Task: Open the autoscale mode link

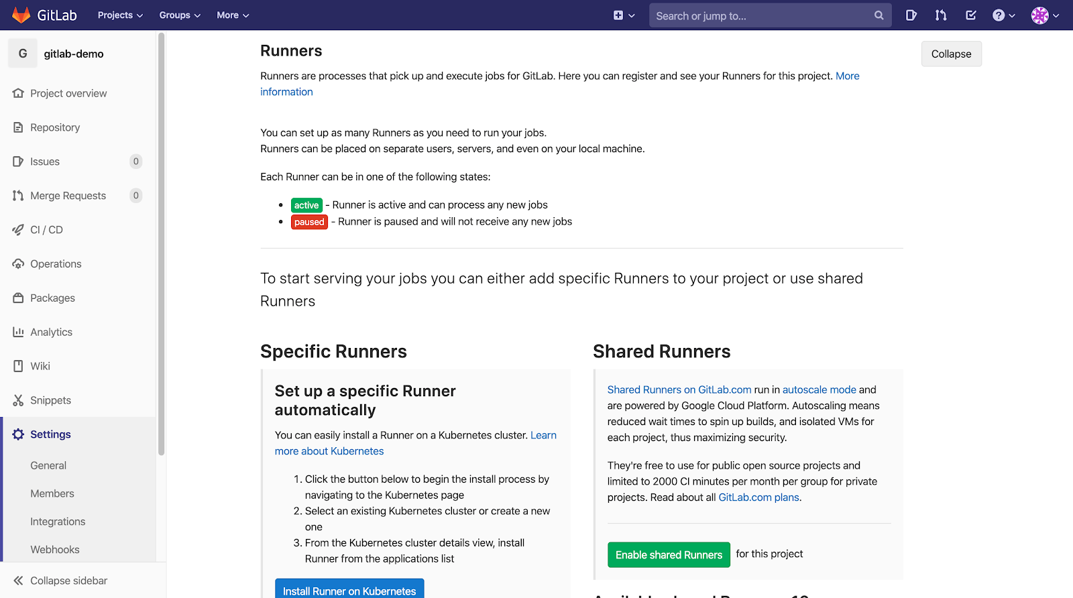Action: pyautogui.click(x=820, y=390)
